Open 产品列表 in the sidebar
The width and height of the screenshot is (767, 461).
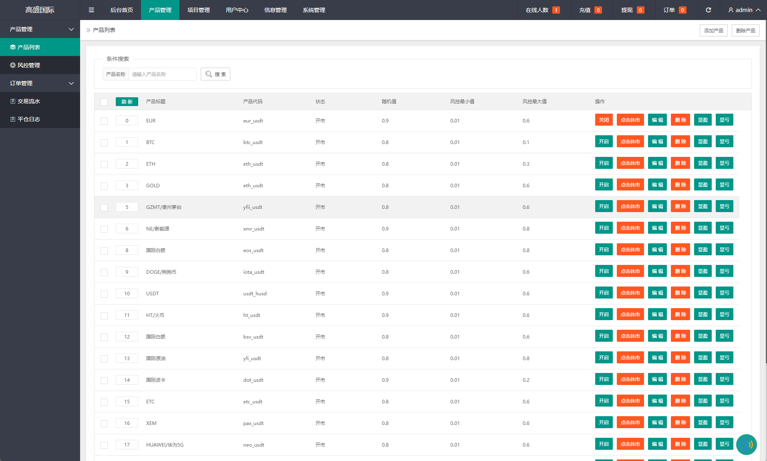[x=40, y=47]
